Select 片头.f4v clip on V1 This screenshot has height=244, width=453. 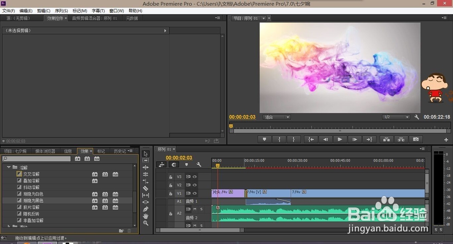[228, 193]
